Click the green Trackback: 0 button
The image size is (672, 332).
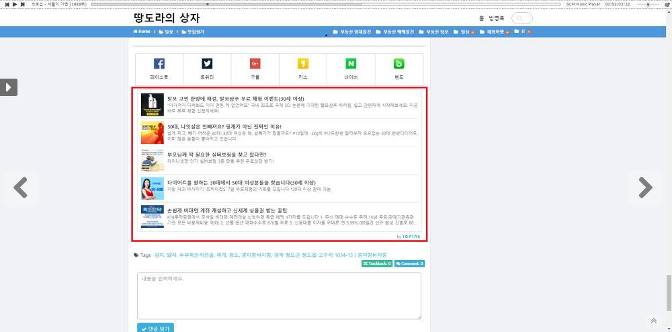[x=377, y=263]
